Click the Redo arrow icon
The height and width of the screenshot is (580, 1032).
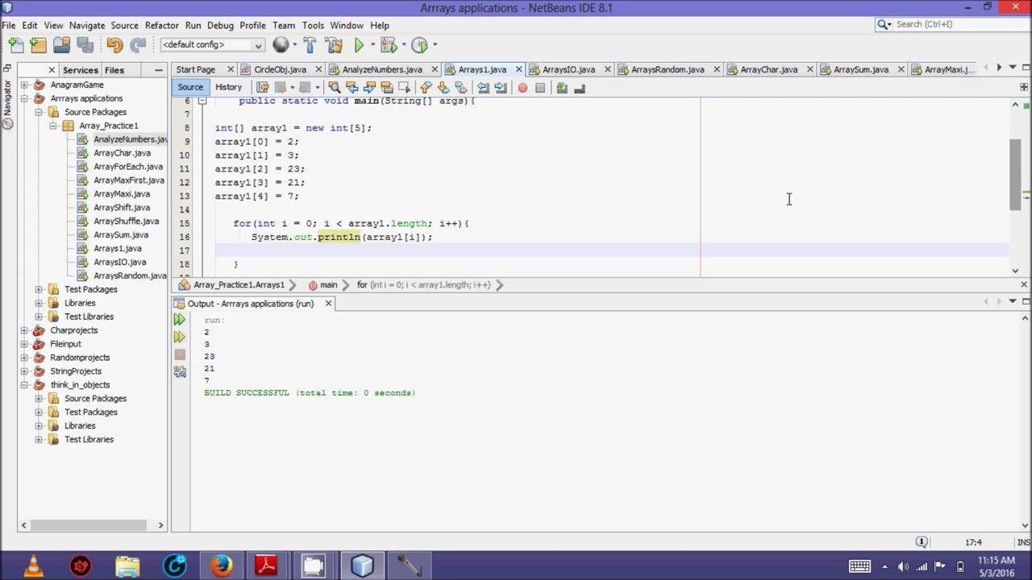[x=138, y=45]
